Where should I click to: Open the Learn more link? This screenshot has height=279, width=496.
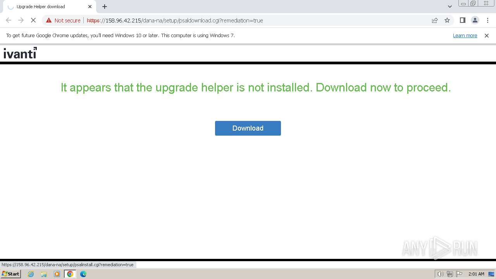tap(465, 36)
